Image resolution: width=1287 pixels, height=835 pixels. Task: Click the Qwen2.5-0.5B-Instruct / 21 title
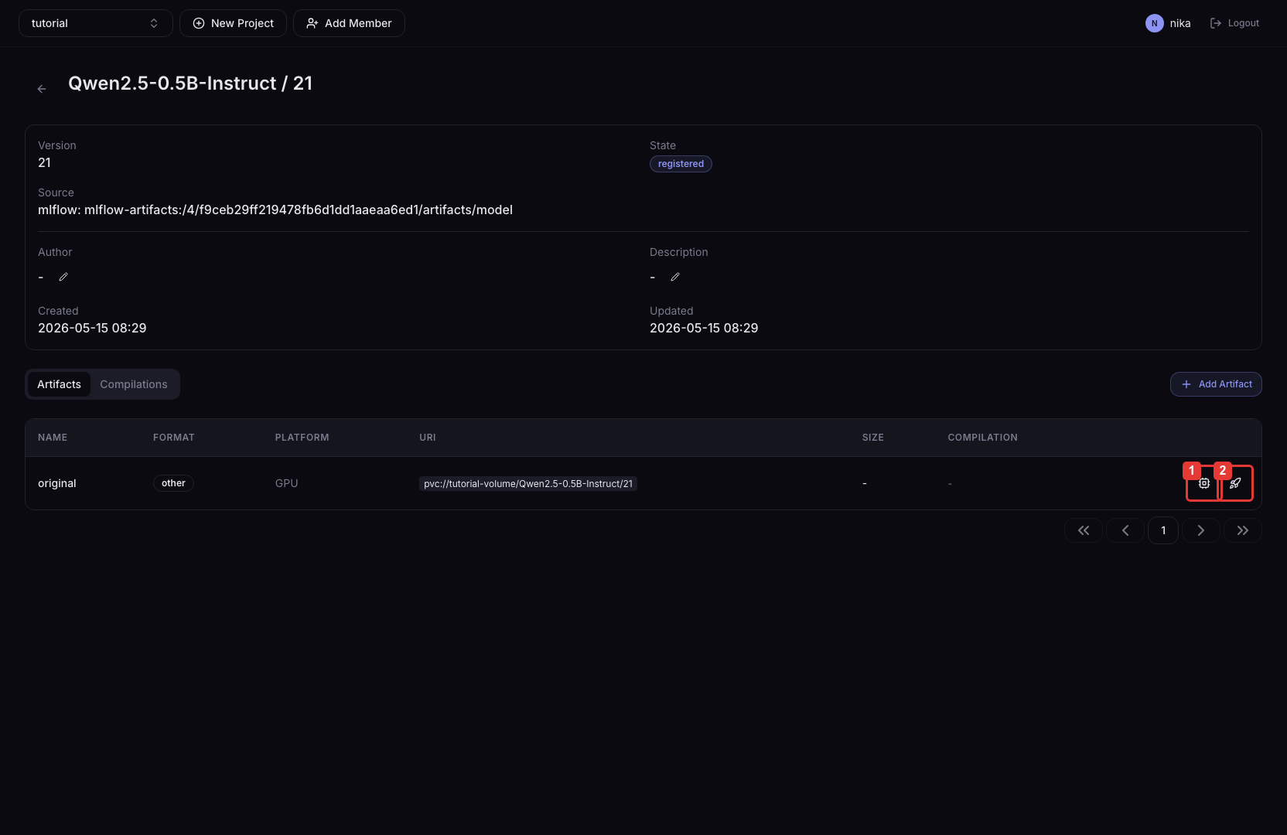click(190, 83)
